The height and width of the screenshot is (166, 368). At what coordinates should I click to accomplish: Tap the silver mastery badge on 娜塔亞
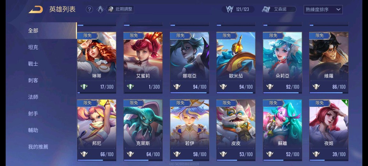tap(177, 87)
